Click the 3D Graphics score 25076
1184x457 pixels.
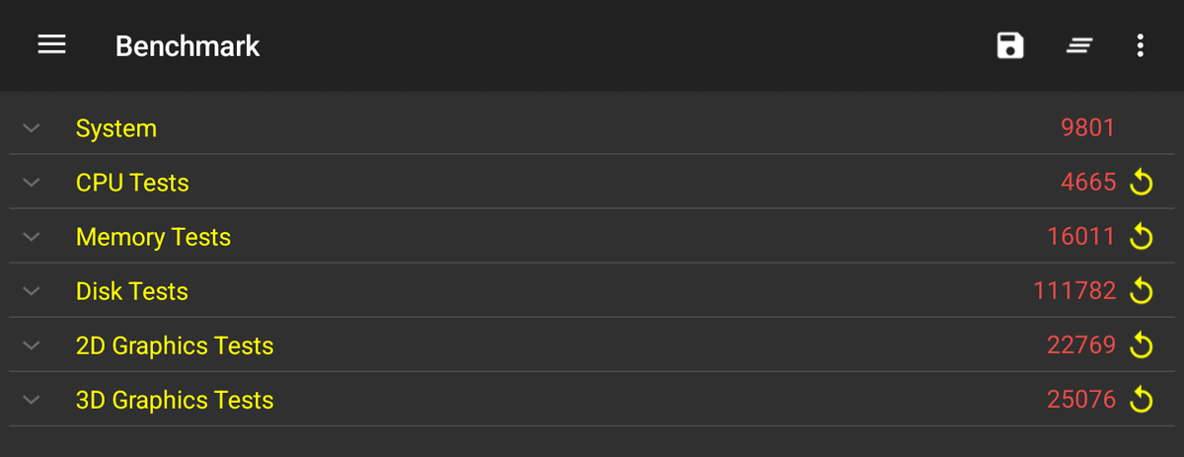[1081, 400]
